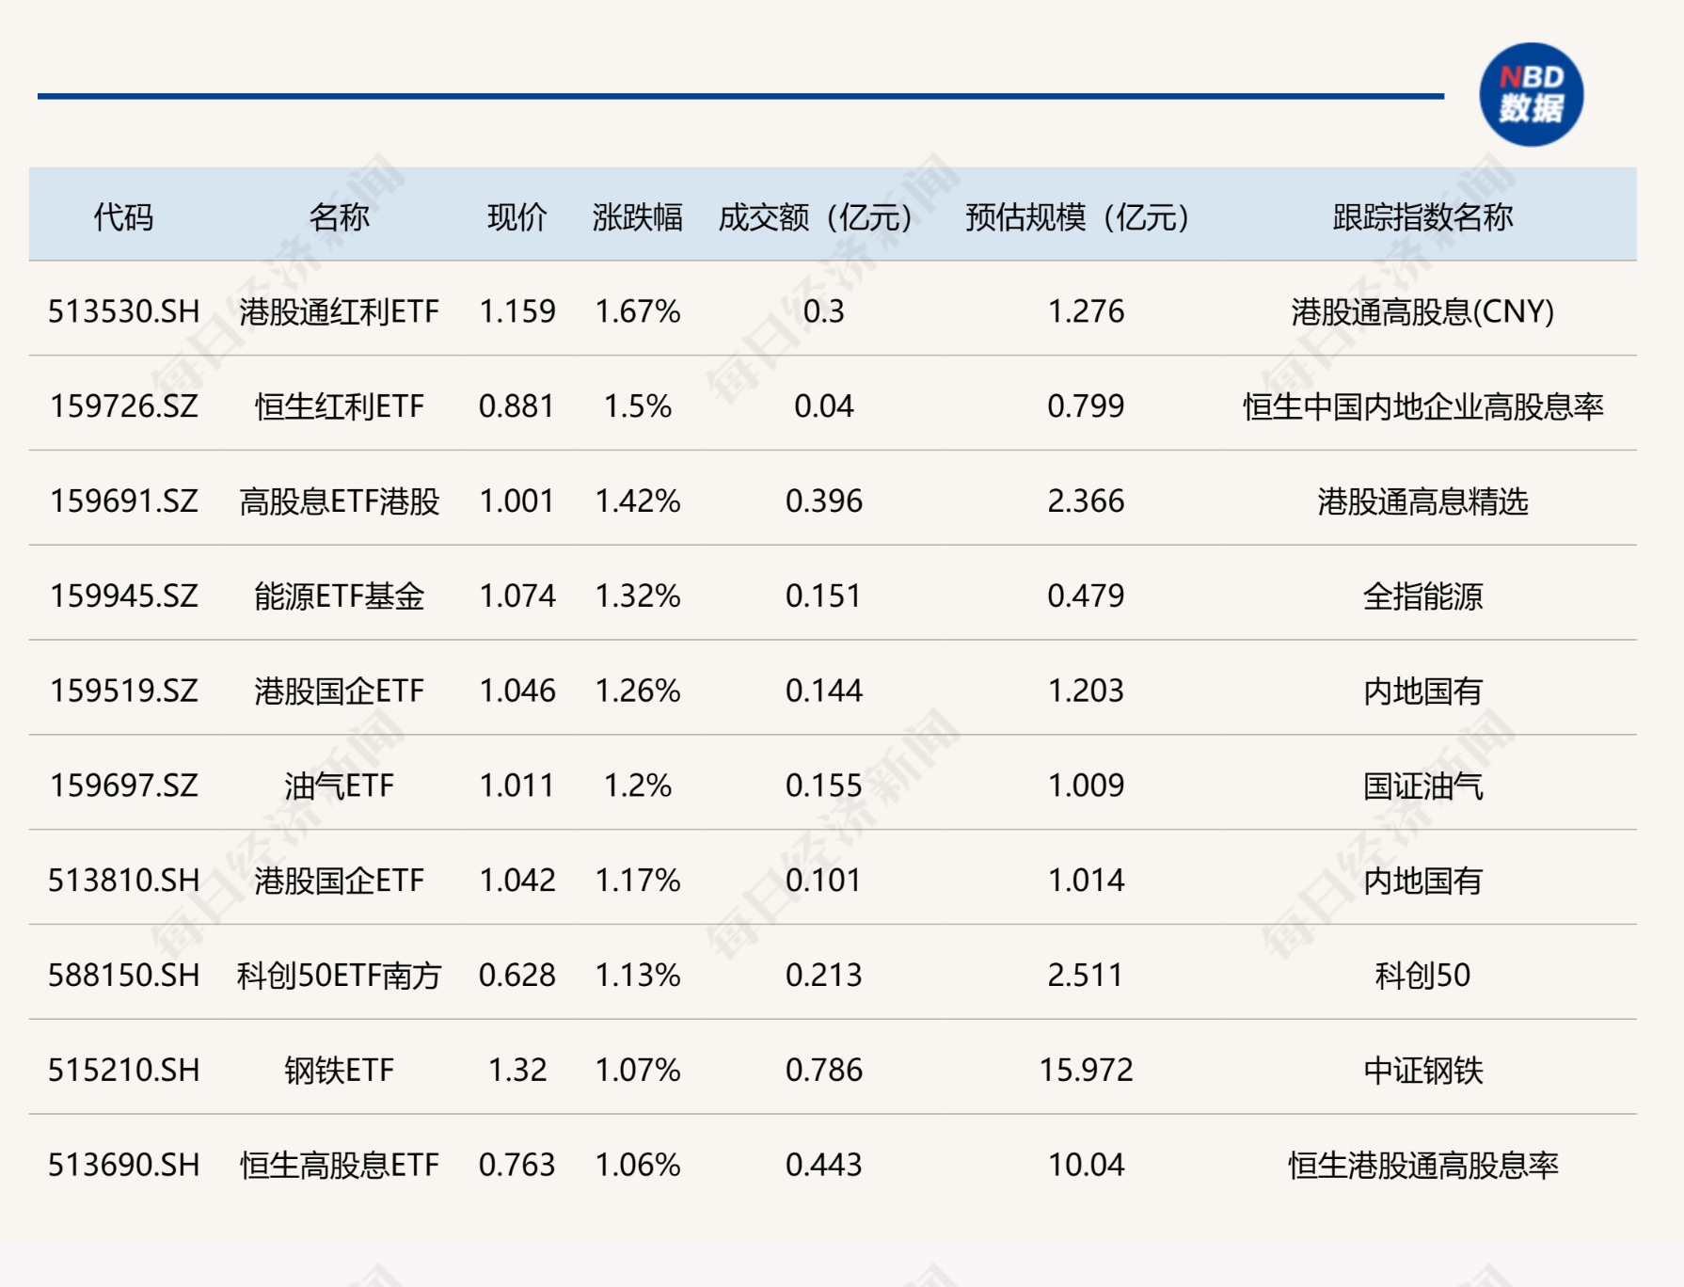Open fund code 513530.SH

point(123,311)
